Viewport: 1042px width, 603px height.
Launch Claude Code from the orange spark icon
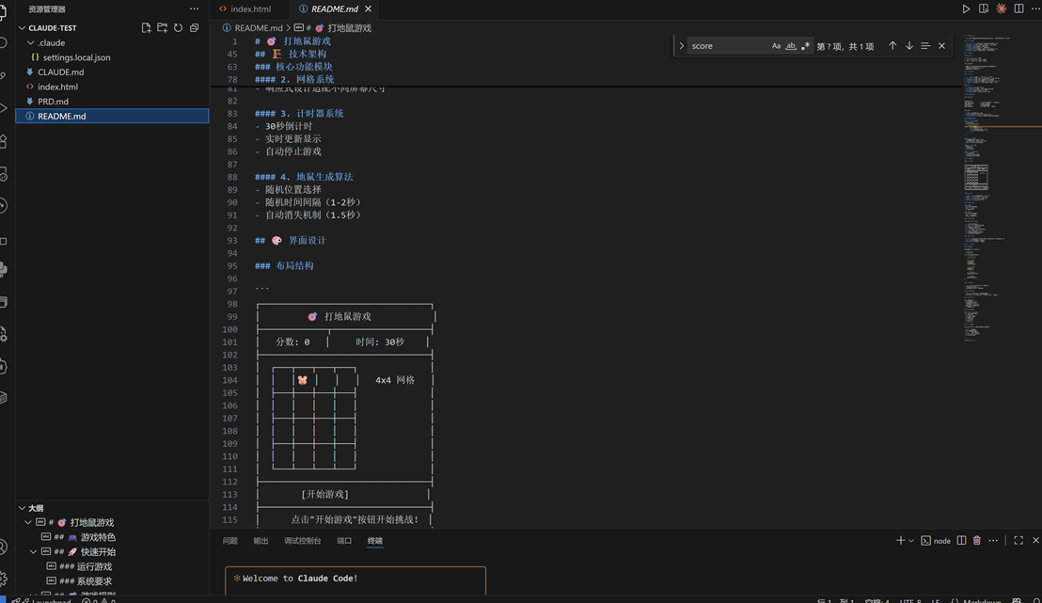tap(1001, 8)
